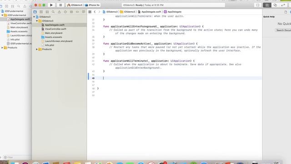Click iOSdemo3 folder in jump bar
This screenshot has width=291, height=164.
coord(128,12)
